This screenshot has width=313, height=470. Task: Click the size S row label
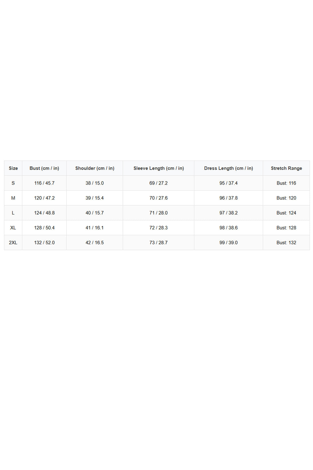tap(13, 183)
